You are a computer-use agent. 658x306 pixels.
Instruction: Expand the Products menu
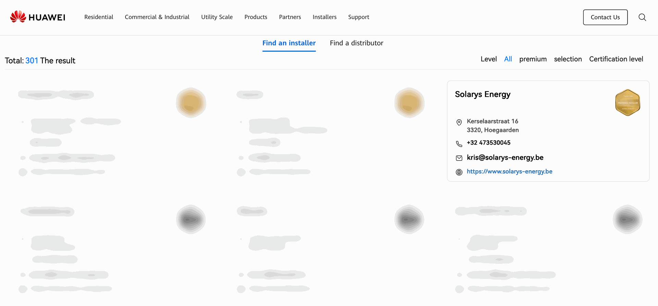(256, 17)
